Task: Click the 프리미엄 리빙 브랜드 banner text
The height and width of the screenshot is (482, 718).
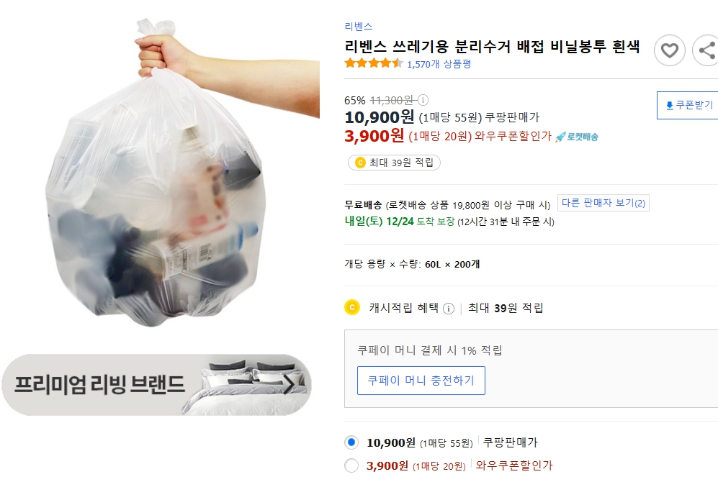Action: tap(99, 384)
